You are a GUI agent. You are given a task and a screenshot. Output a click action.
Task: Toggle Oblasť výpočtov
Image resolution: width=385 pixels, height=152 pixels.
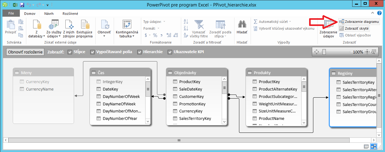355,35
